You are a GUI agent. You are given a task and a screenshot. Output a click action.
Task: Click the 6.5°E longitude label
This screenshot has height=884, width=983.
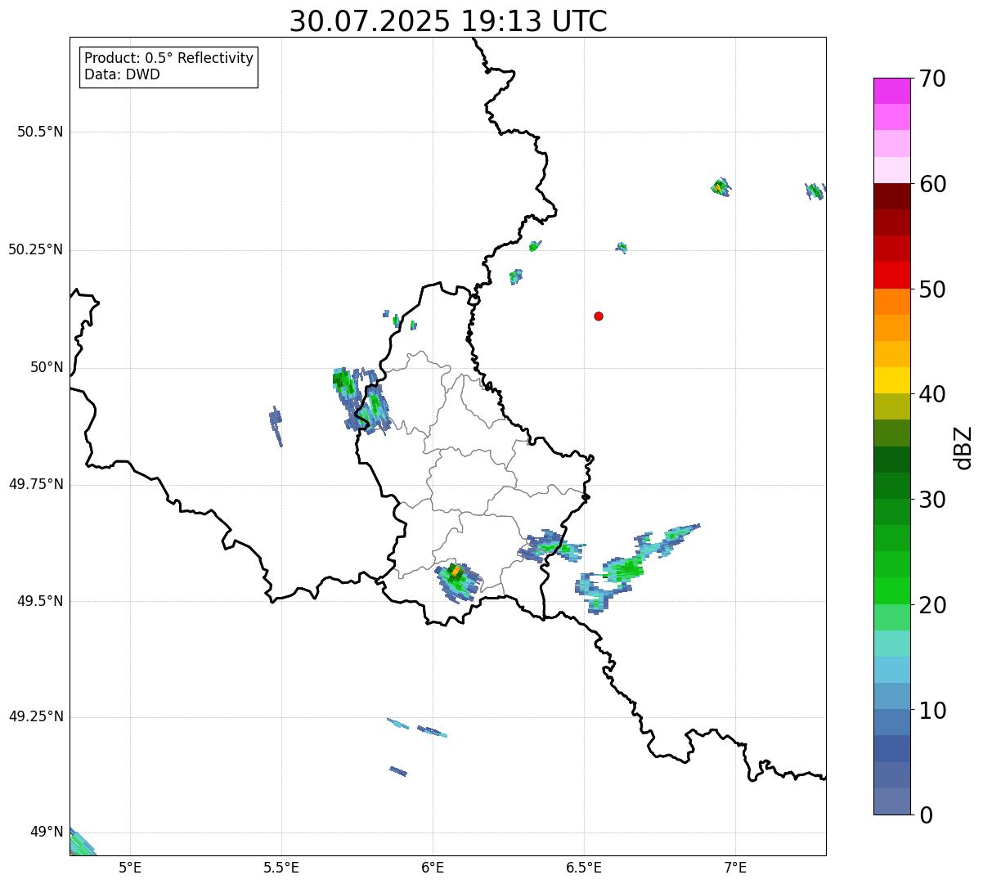click(584, 867)
